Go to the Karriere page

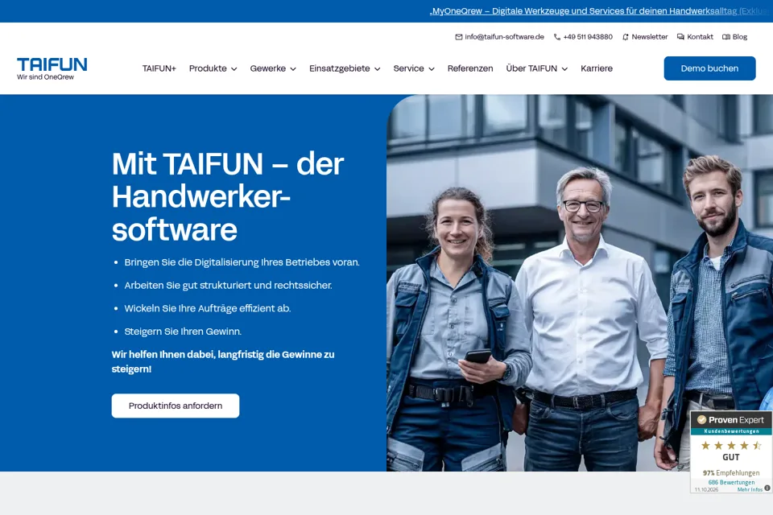597,68
